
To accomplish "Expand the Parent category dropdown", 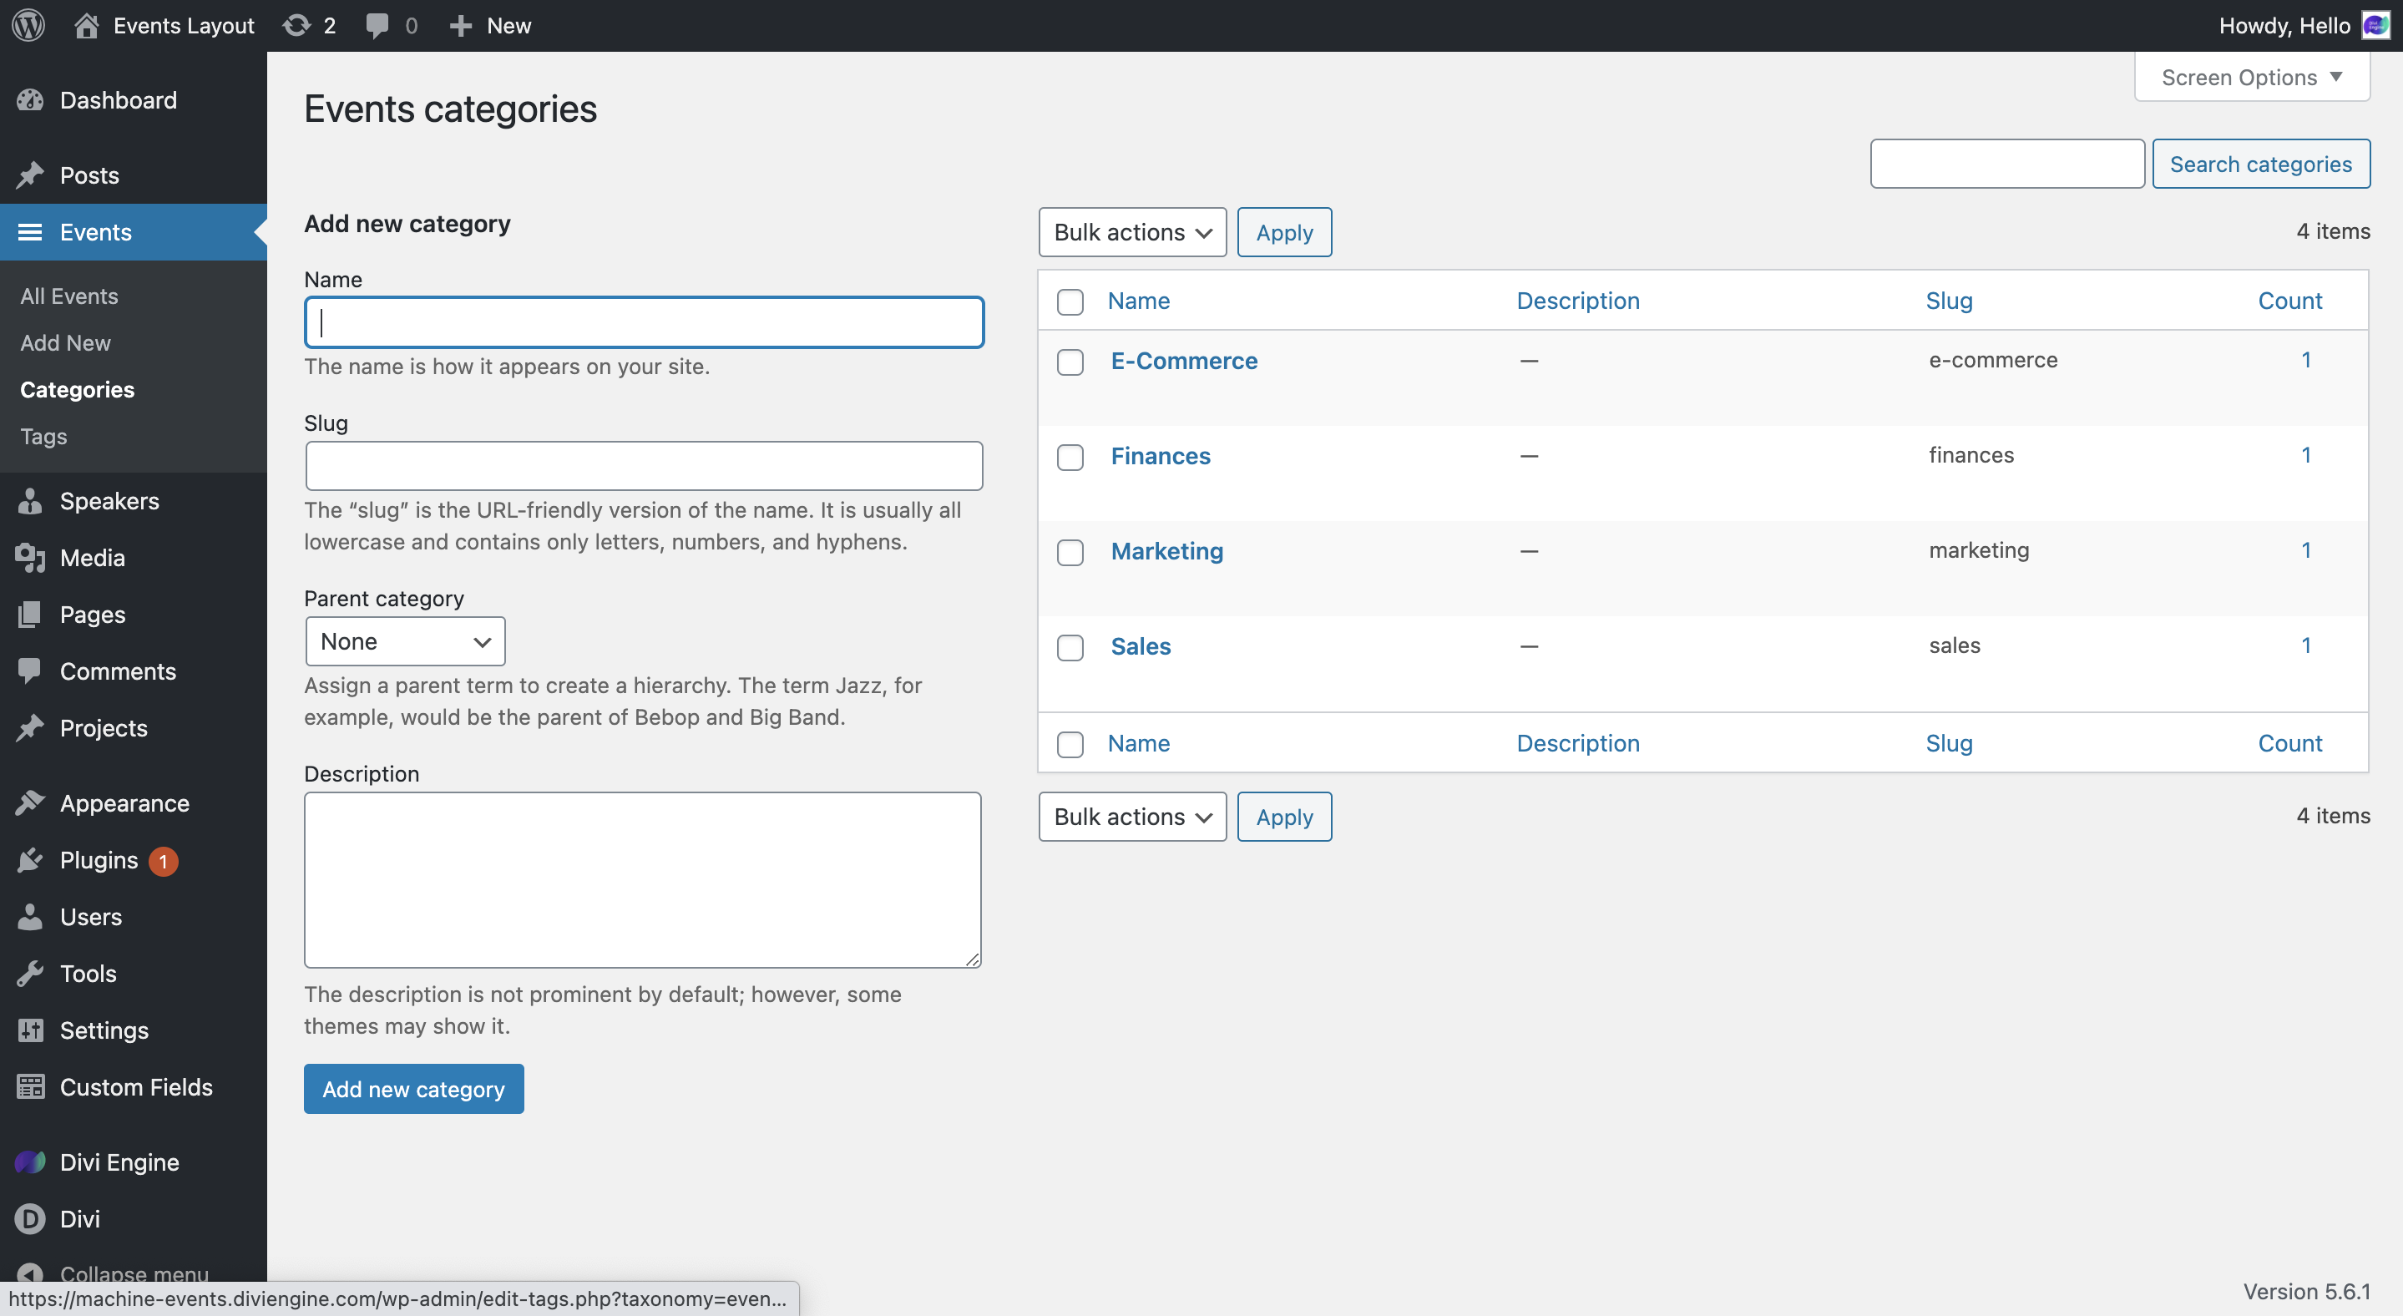I will 405,641.
